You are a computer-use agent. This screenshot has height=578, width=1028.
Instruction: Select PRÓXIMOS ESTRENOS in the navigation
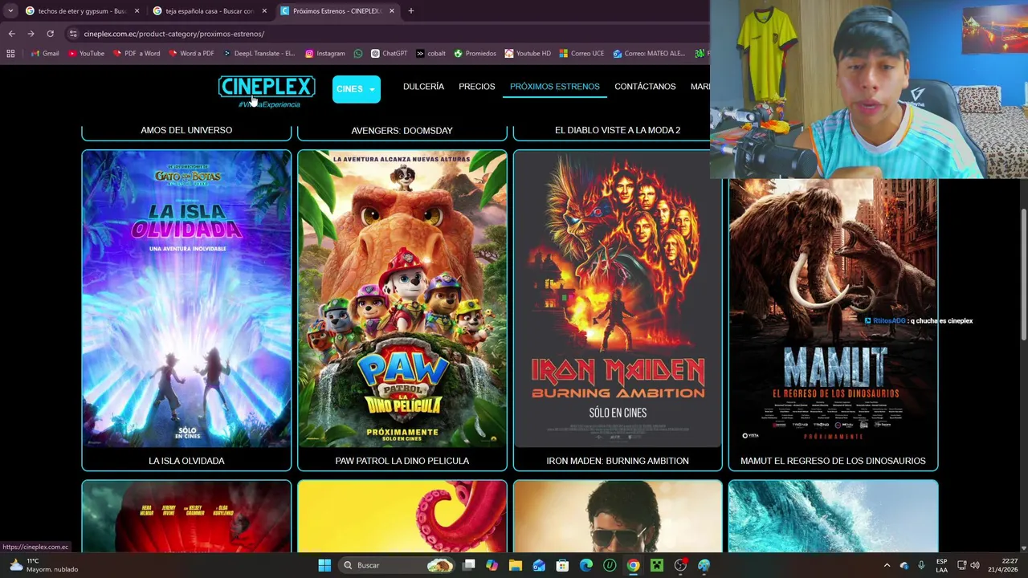tap(554, 87)
